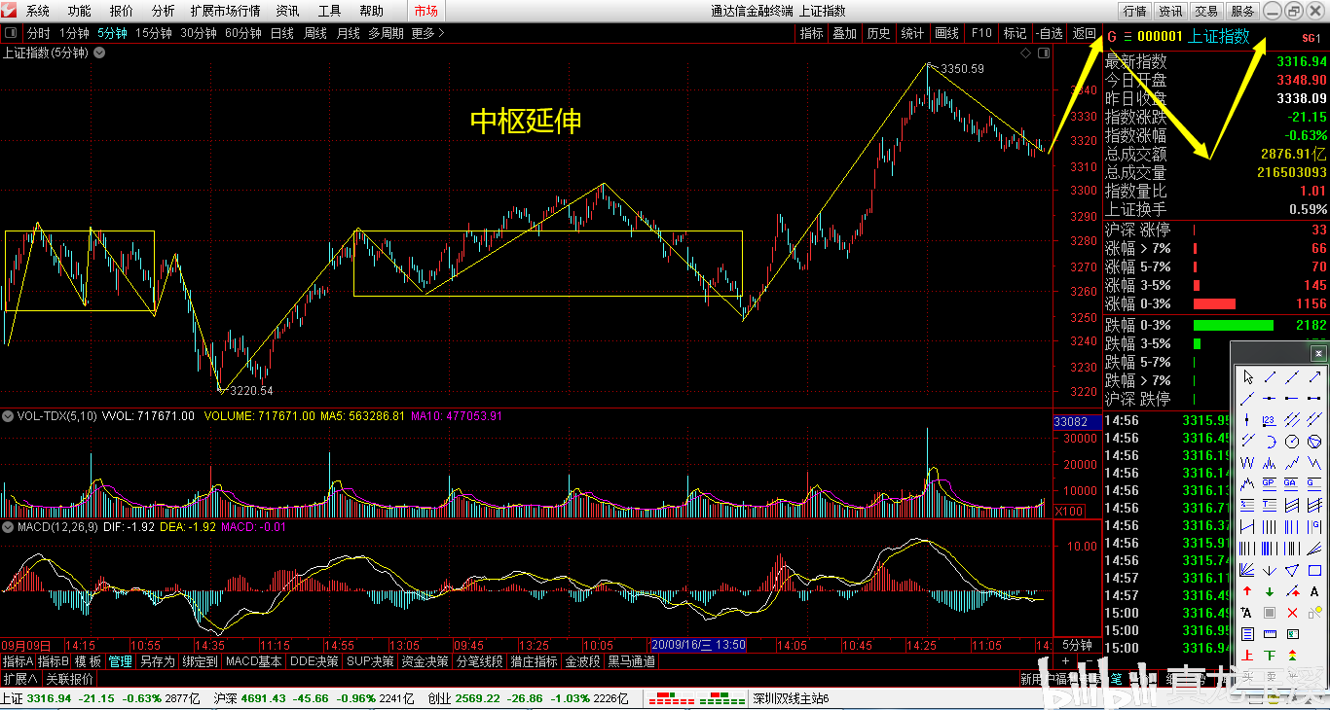Open dropdown next to 上证指数(5分钟) title
1330x710 pixels.
100,53
